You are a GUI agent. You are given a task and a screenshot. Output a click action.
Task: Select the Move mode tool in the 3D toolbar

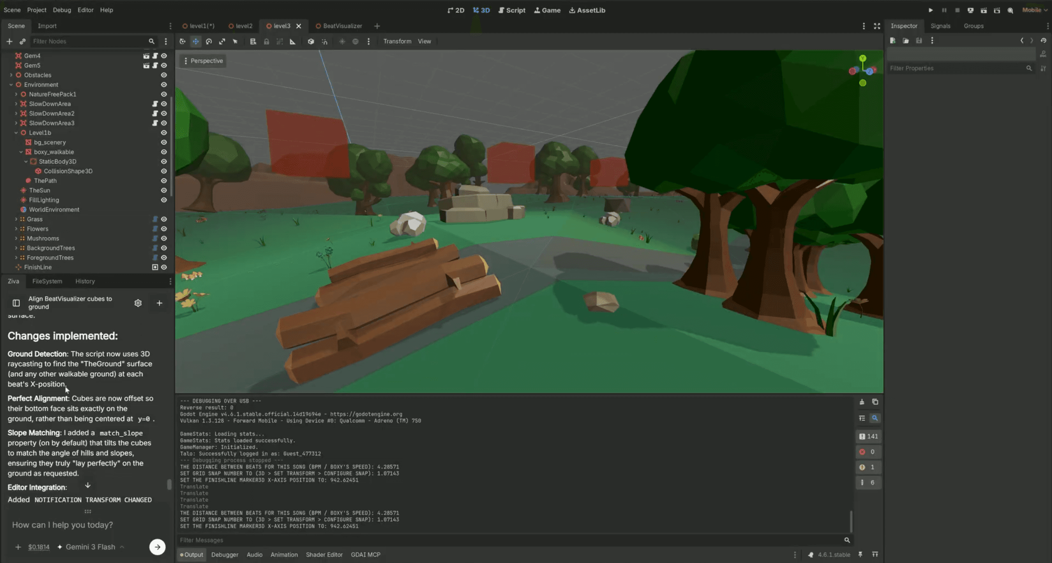point(196,42)
